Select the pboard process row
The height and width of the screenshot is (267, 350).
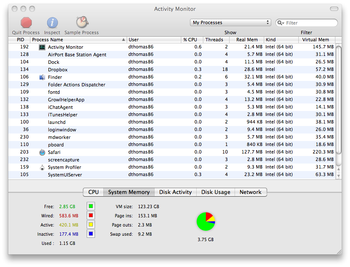(x=172, y=145)
